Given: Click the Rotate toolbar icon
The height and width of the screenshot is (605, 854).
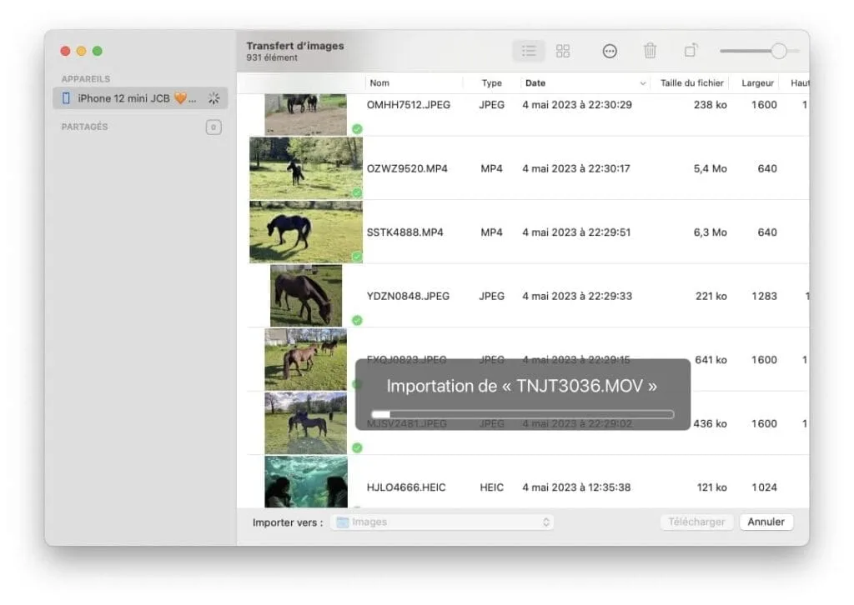Looking at the screenshot, I should coord(691,51).
